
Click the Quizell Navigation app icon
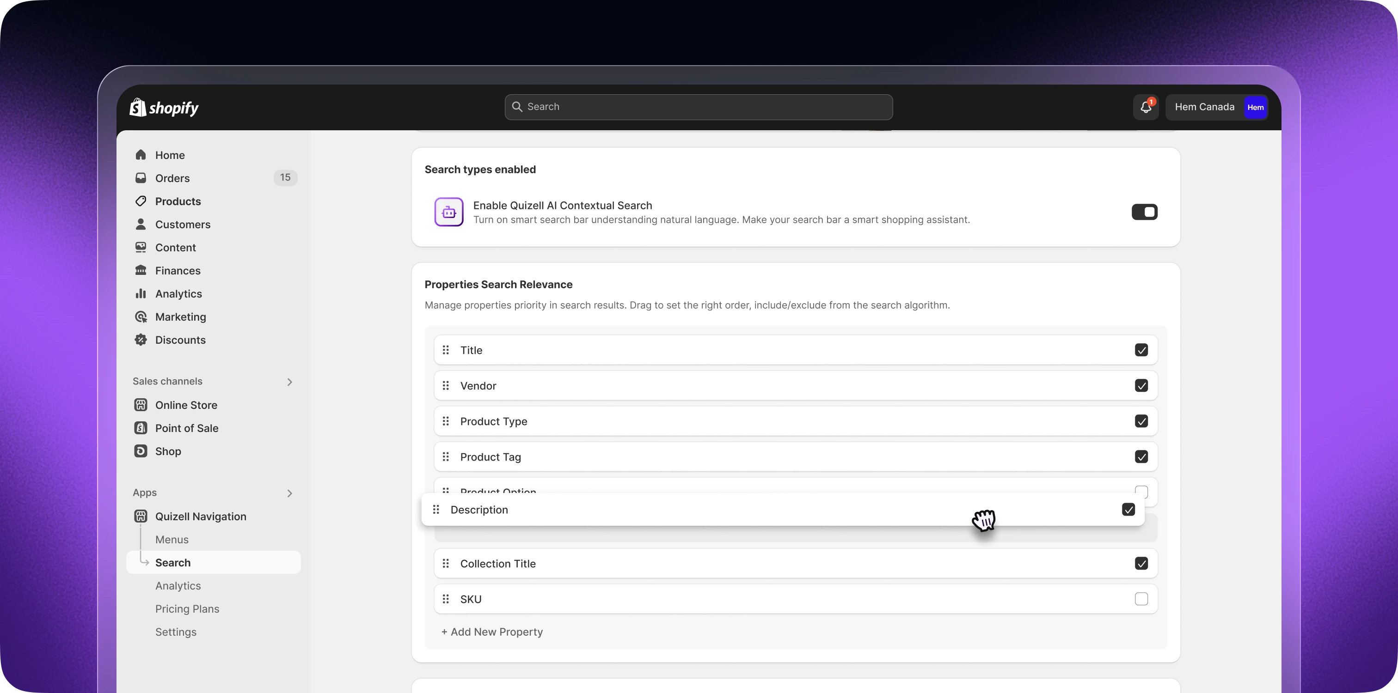tap(141, 516)
